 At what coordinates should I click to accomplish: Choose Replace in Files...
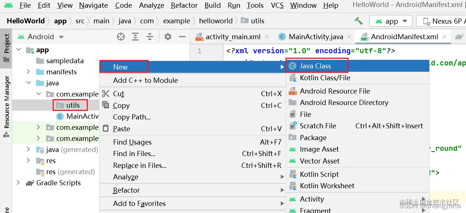pos(192,165)
